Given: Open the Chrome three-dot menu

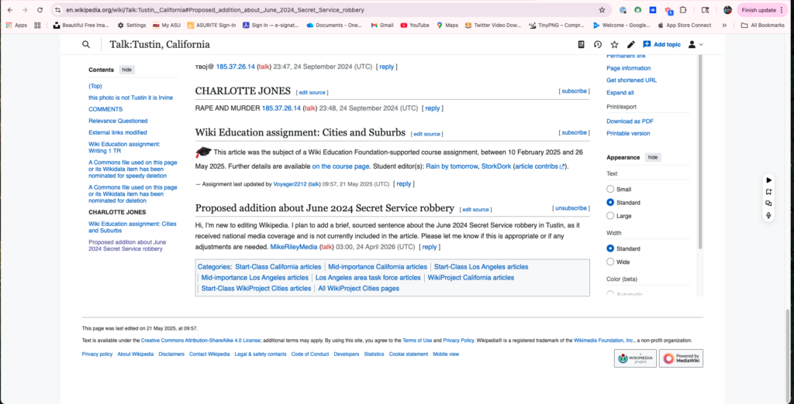Looking at the screenshot, I should click(x=782, y=9).
